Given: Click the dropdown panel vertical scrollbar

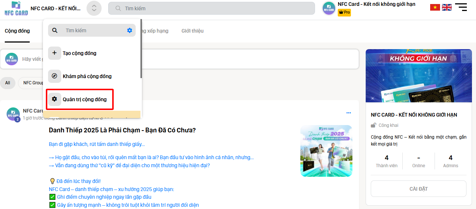Looking at the screenshot, I should [x=141, y=49].
